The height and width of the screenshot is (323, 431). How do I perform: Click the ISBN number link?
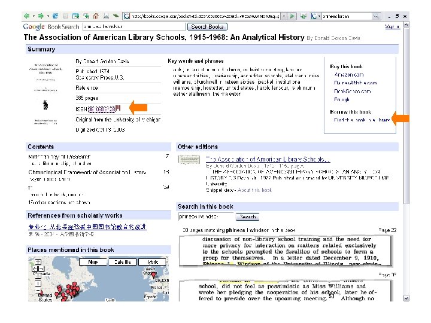point(102,109)
